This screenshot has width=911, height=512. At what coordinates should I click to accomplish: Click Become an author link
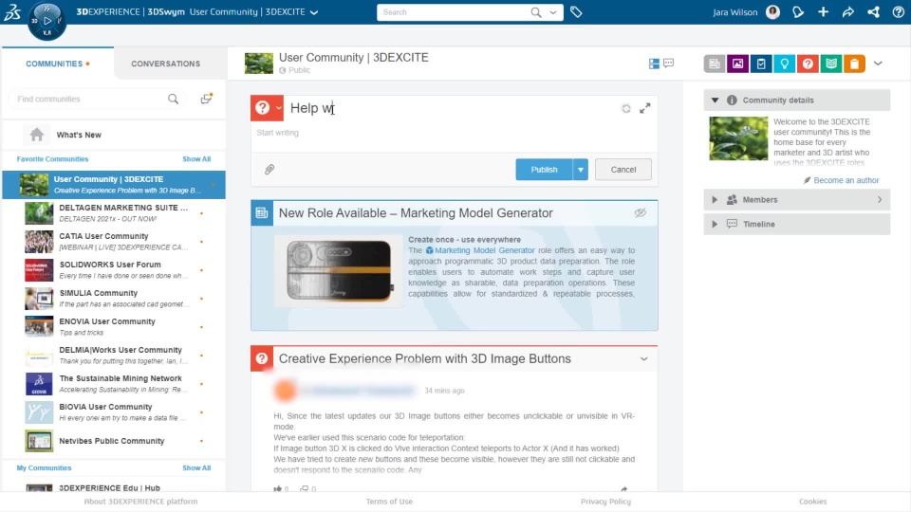(x=846, y=180)
